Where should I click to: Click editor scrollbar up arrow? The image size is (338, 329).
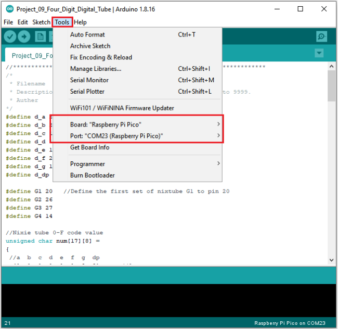click(331, 67)
